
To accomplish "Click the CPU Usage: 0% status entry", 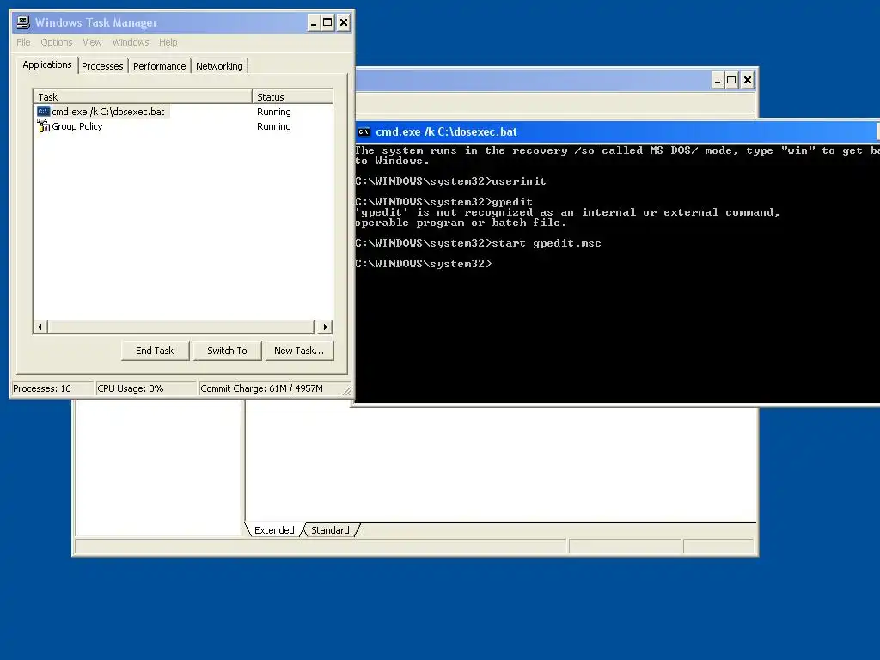I will (146, 388).
